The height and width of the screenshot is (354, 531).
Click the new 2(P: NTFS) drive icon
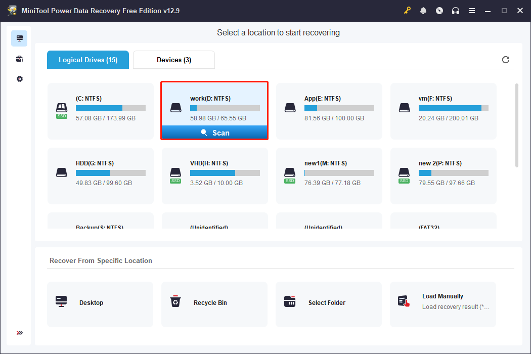[404, 175]
